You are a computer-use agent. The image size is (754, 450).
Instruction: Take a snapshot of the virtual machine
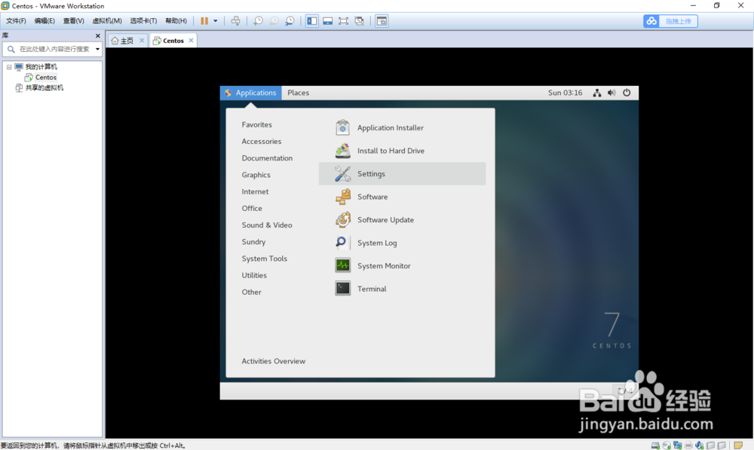click(258, 20)
